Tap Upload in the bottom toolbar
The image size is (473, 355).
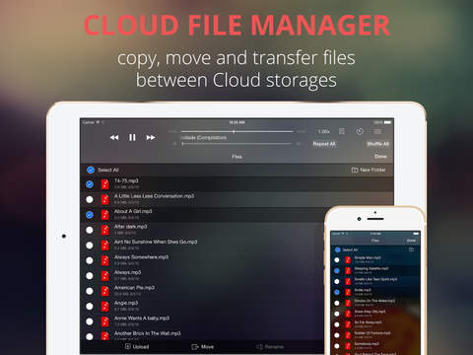point(137,346)
